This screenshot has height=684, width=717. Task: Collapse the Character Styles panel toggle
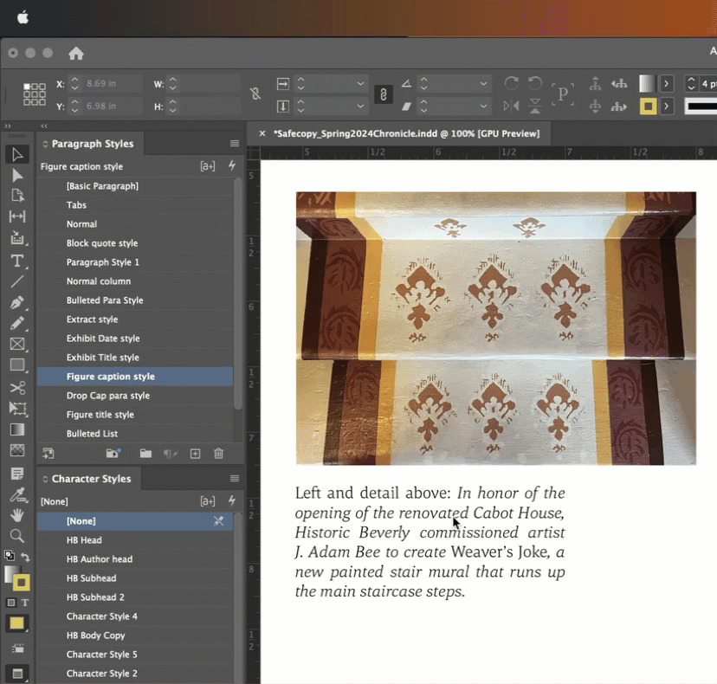pyautogui.click(x=45, y=479)
